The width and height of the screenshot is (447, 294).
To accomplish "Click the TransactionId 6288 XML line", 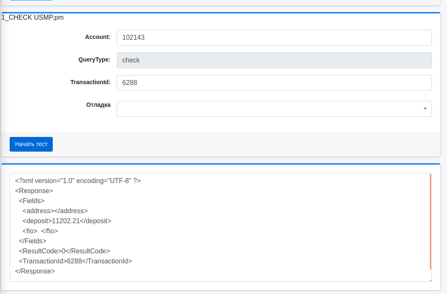I will 75,261.
